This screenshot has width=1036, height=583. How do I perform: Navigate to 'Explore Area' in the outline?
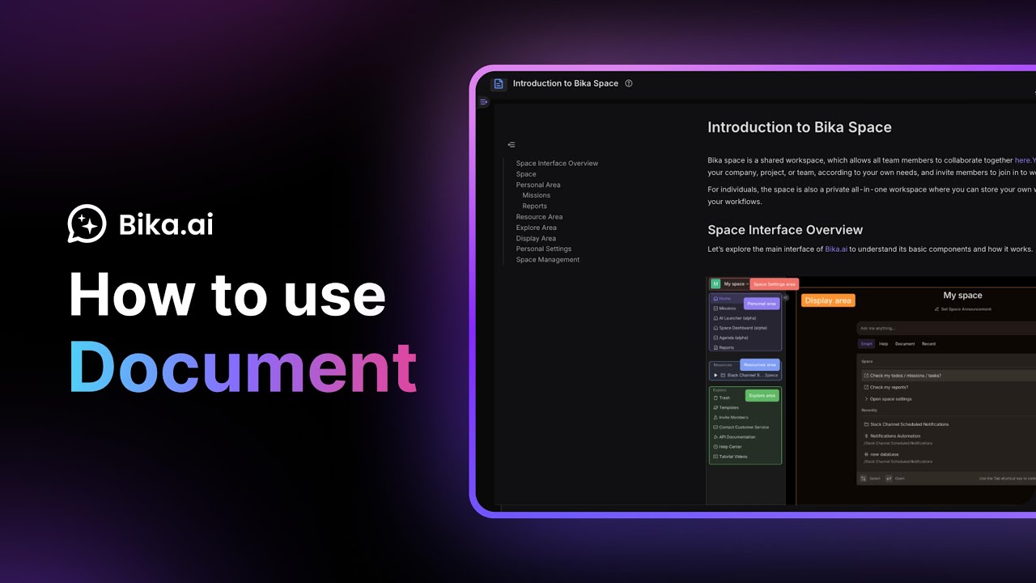[x=537, y=228]
